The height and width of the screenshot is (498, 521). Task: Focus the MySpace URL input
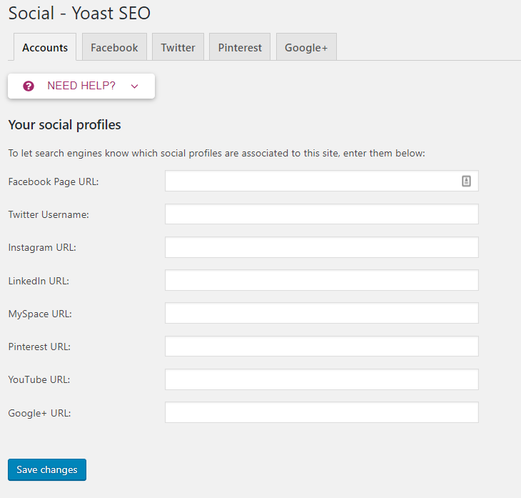click(322, 313)
